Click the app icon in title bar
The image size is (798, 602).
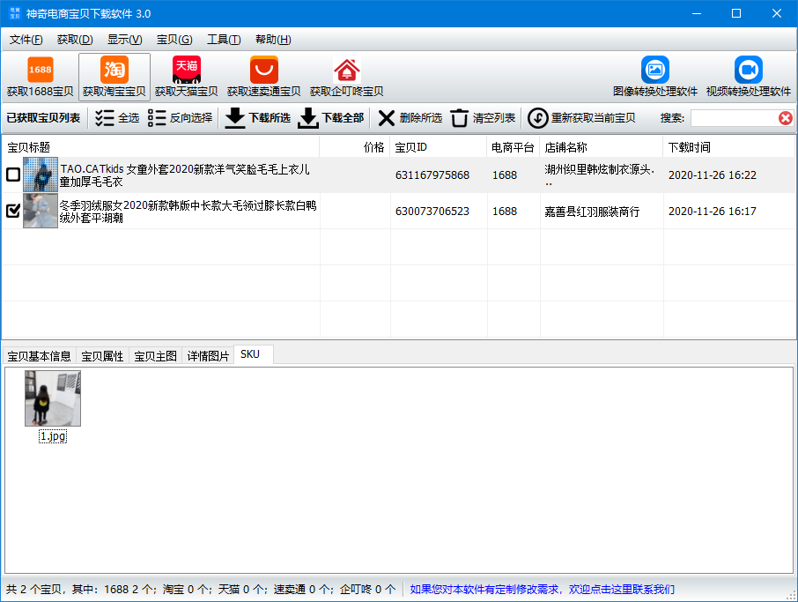(14, 13)
